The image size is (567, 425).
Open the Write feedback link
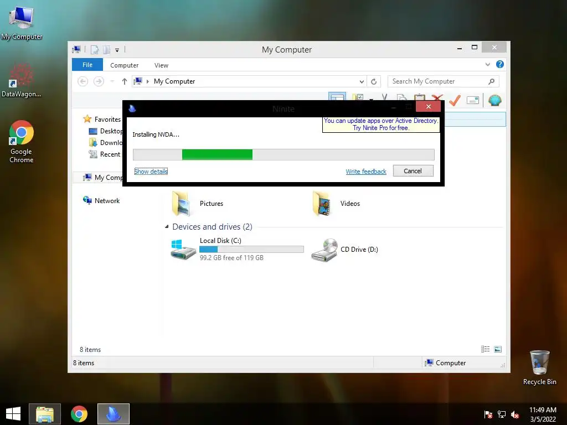(366, 172)
